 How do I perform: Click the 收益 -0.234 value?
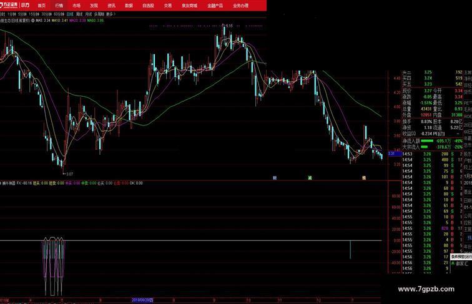click(426, 134)
